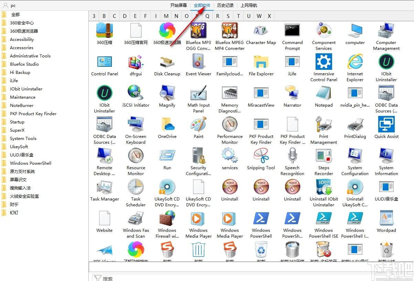This screenshot has height=281, width=414.
Task: Open Steps Recorder icon
Action: (x=323, y=156)
